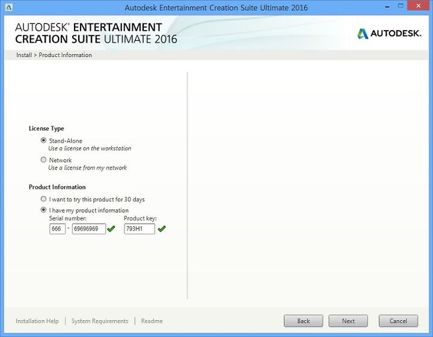Image resolution: width=433 pixels, height=337 pixels.
Task: Select the Network license option
Action: (43, 160)
